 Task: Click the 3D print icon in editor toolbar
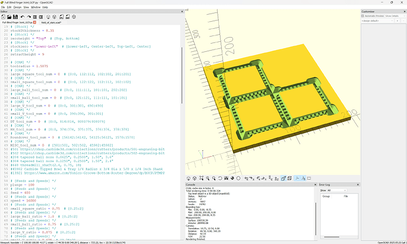[x=74, y=17]
